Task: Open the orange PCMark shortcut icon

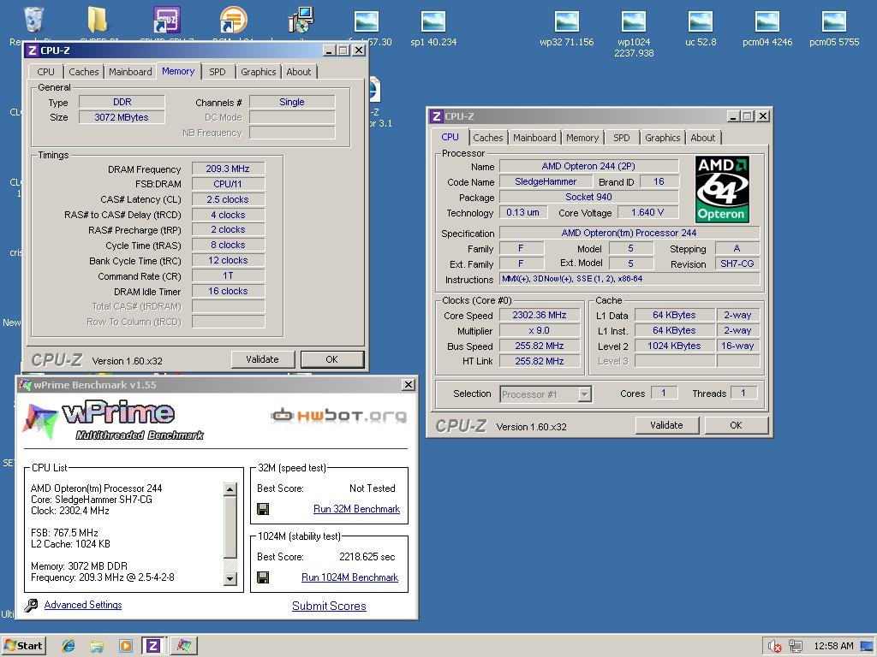Action: 233,21
